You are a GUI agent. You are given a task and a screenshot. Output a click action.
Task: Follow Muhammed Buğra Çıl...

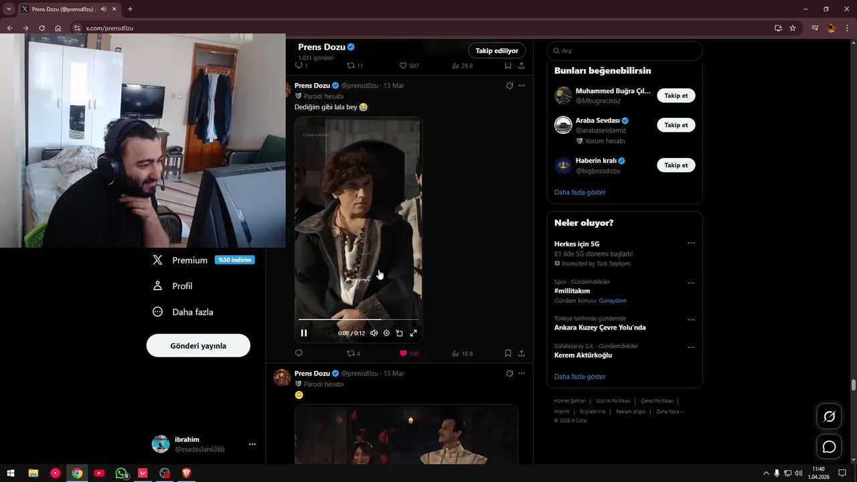point(676,96)
